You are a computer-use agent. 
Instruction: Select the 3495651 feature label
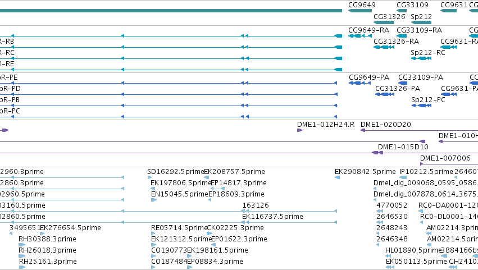click(25, 228)
